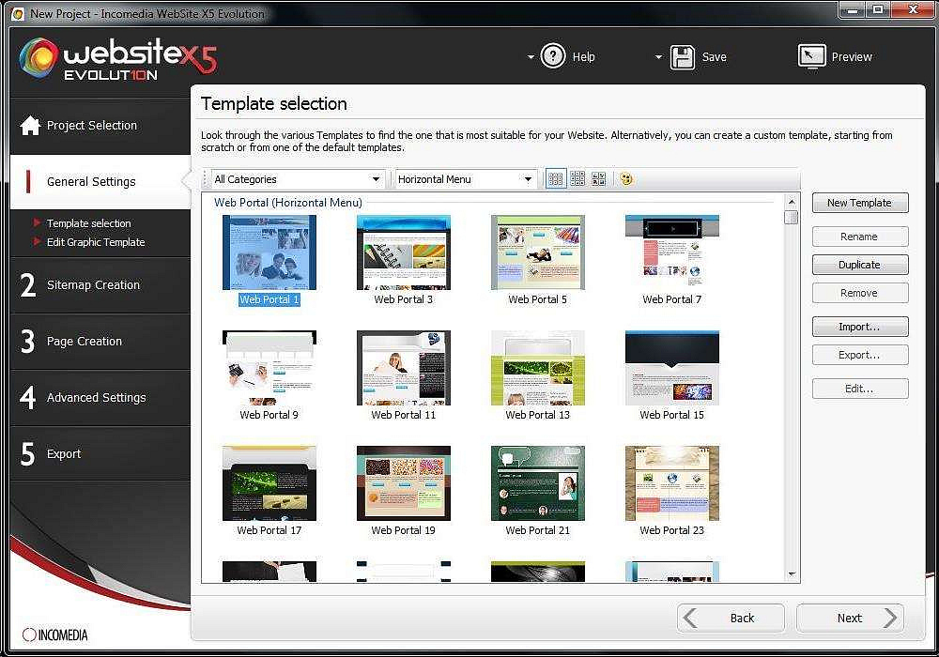Select the small thumbnail view icon
Screen dimensions: 939x657
pyautogui.click(x=555, y=178)
